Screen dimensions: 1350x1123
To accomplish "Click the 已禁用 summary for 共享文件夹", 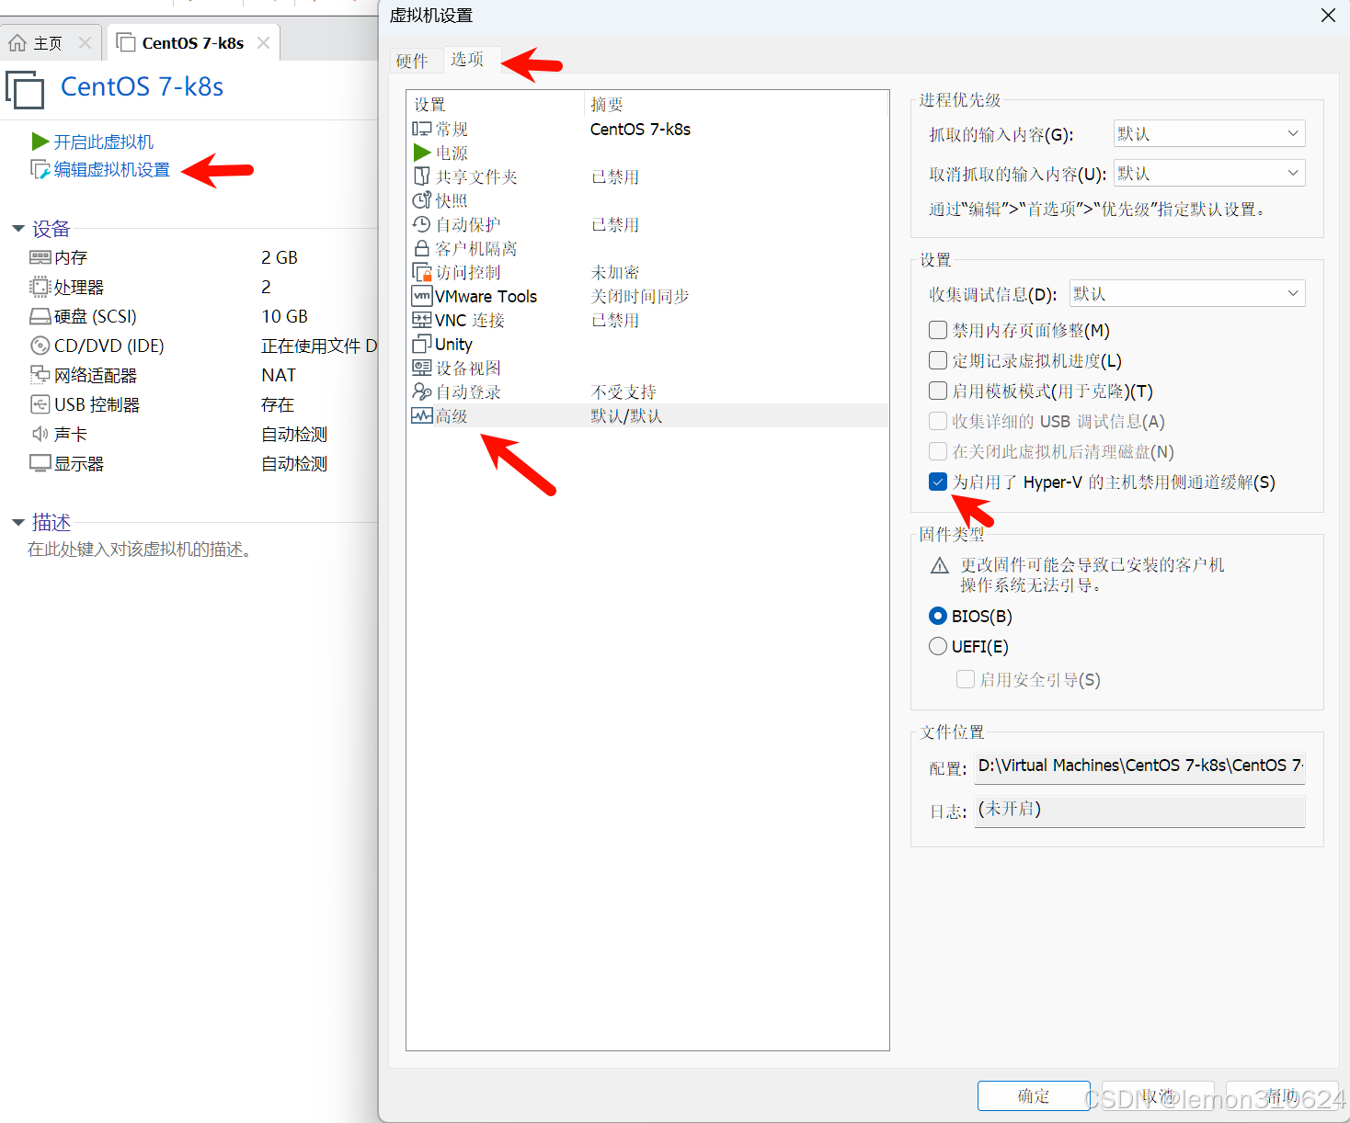I will click(x=615, y=176).
